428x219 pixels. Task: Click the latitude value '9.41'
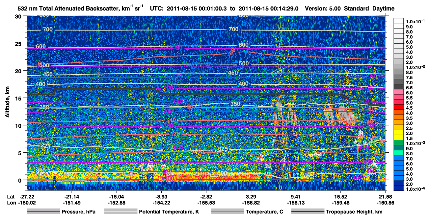point(296,196)
